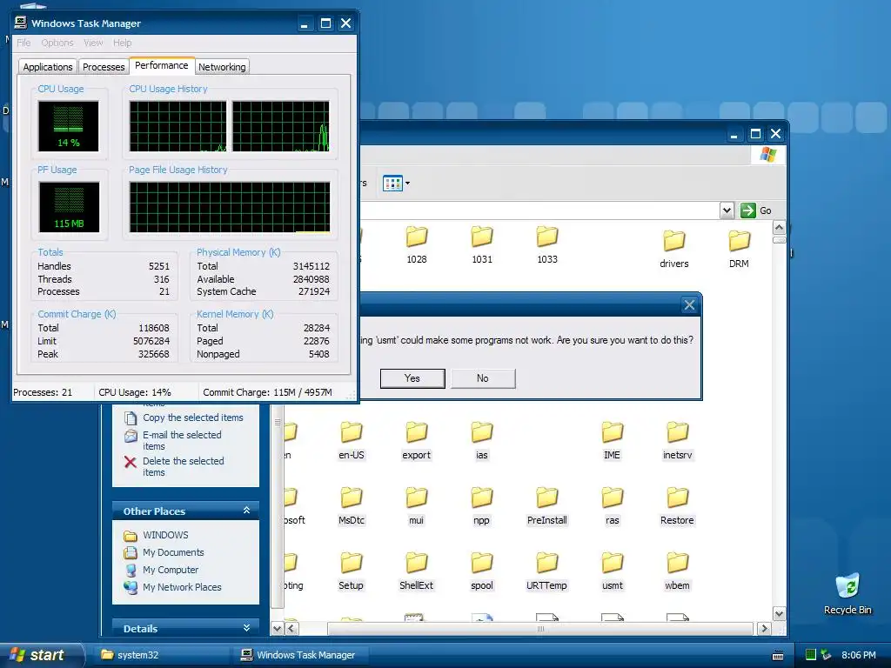Select the ras folder
The width and height of the screenshot is (891, 668).
click(612, 505)
